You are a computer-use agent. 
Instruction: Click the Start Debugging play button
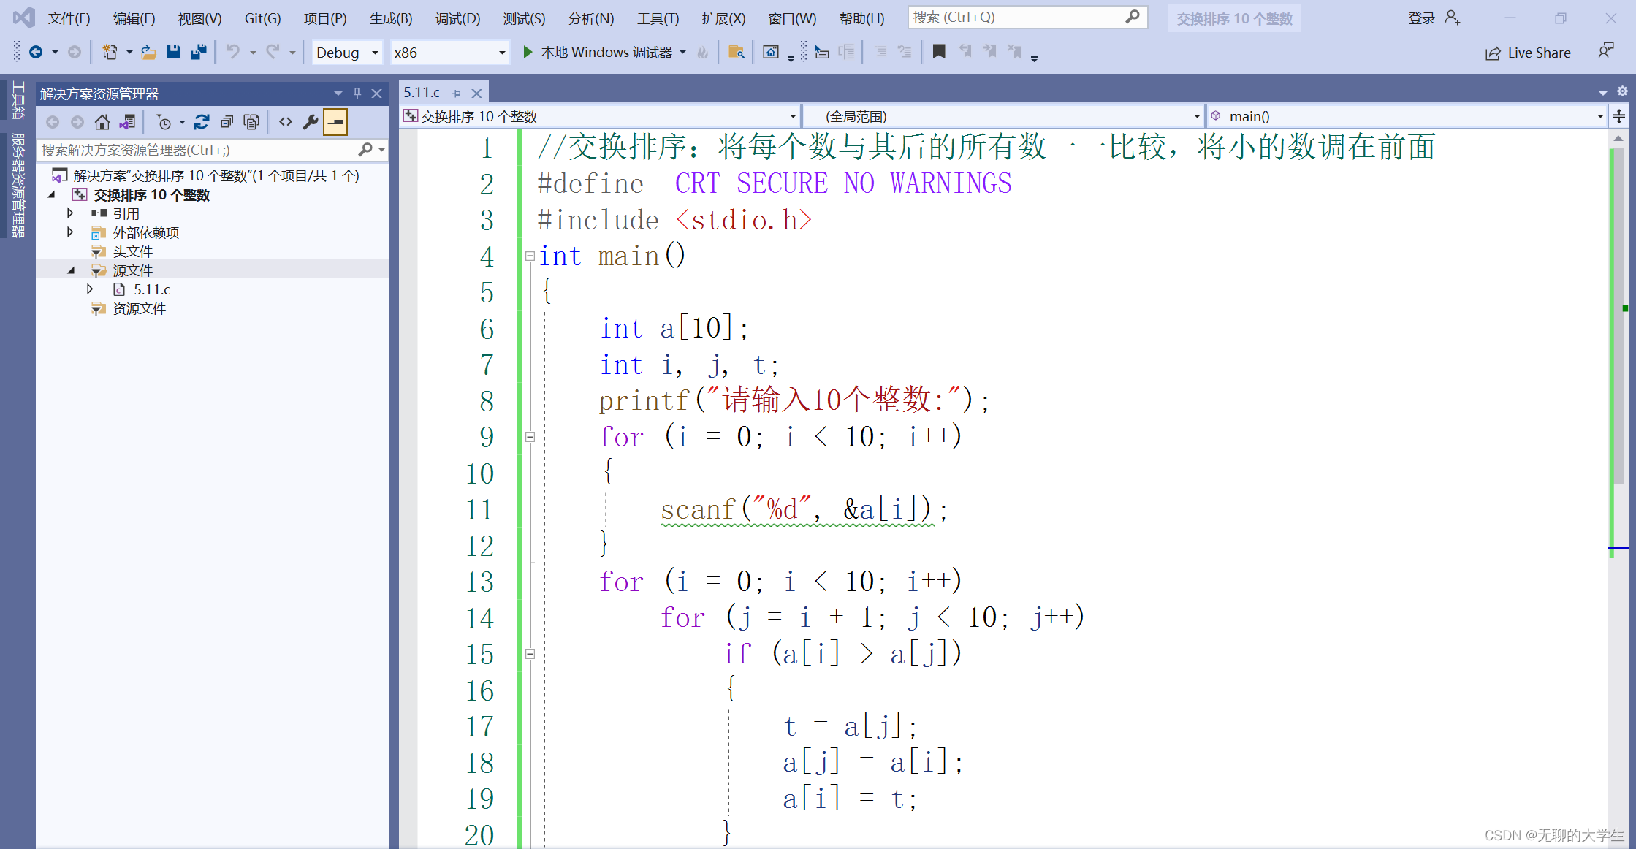point(526,53)
